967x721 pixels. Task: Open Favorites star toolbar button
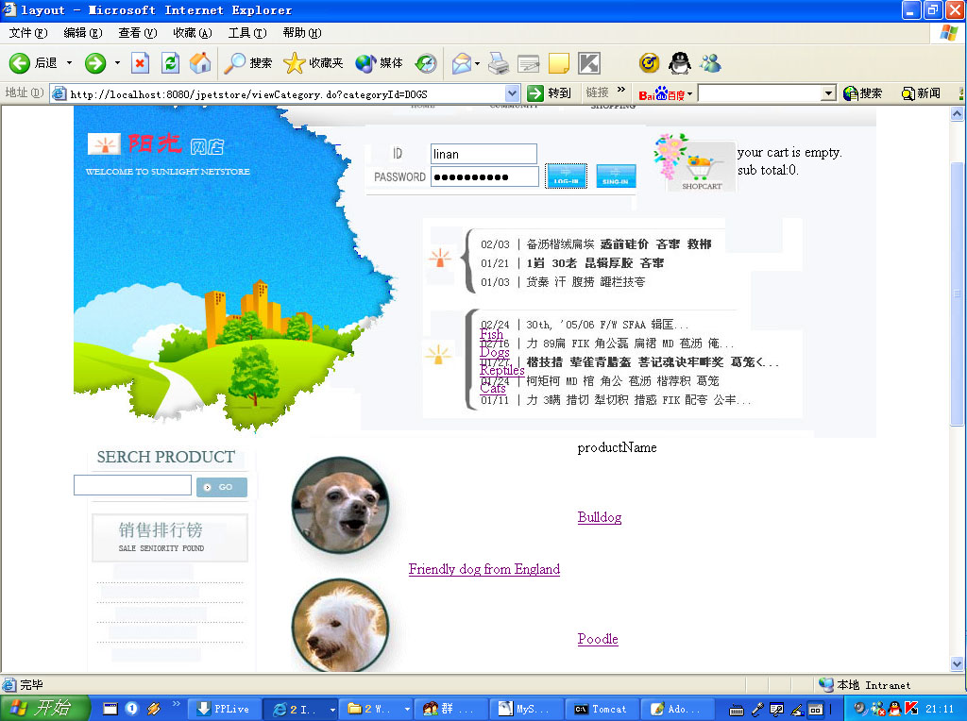pos(314,63)
